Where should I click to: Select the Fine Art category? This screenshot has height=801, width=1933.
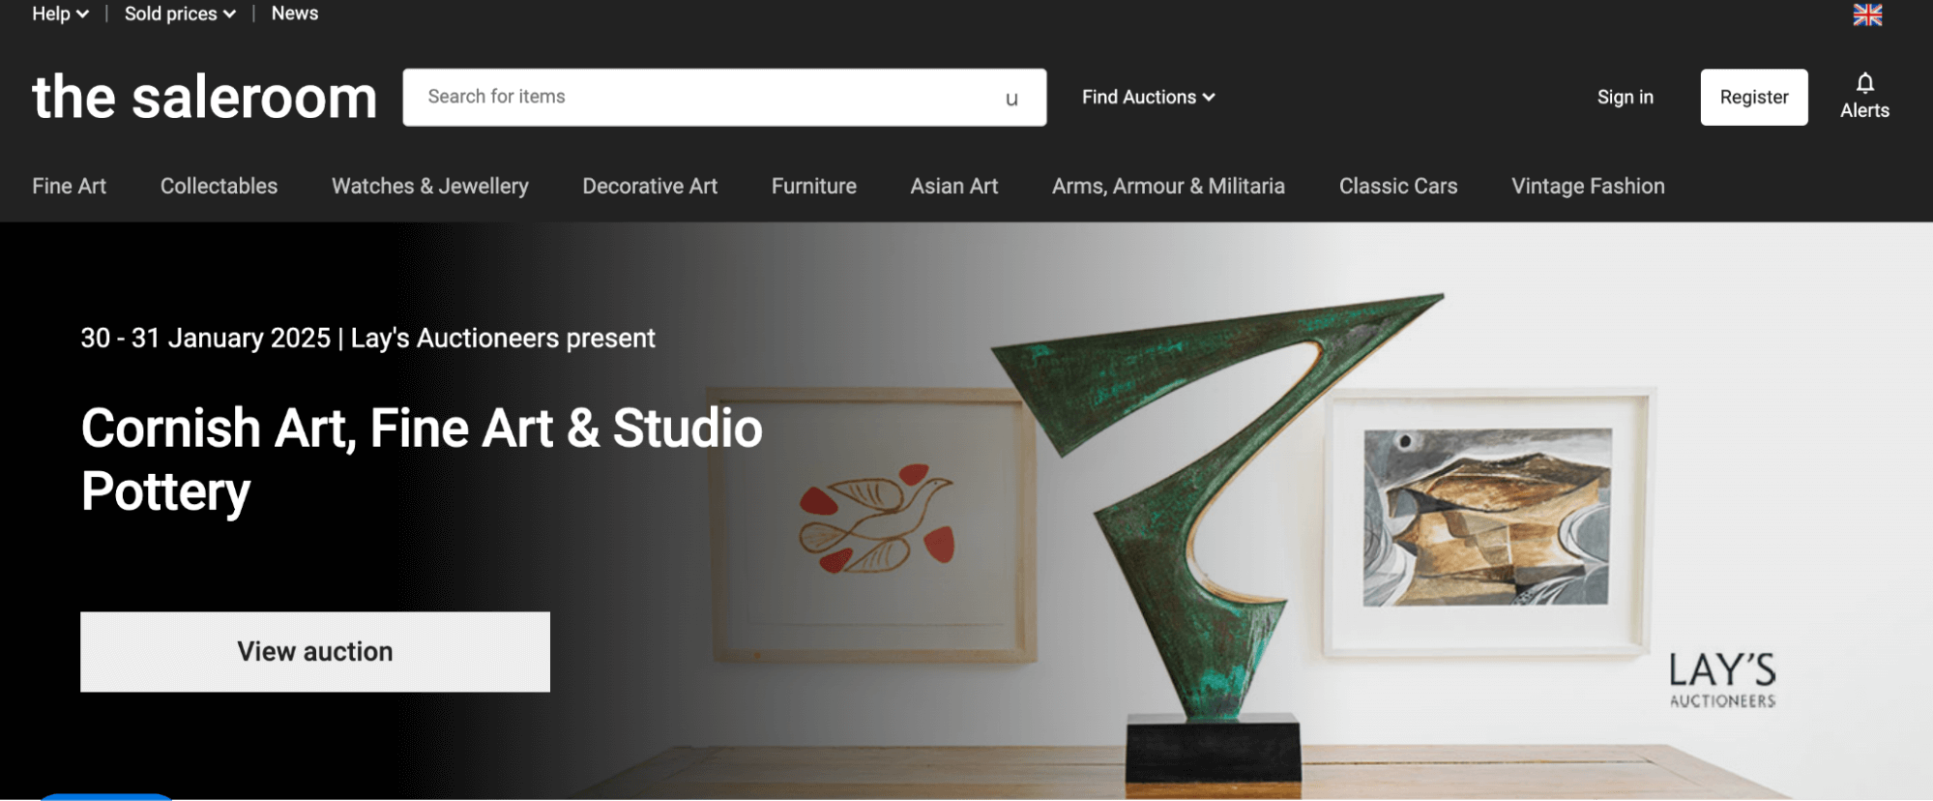coord(69,186)
